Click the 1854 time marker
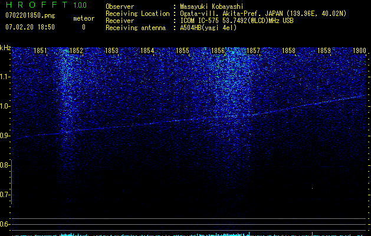371x236 pixels. pos(147,51)
